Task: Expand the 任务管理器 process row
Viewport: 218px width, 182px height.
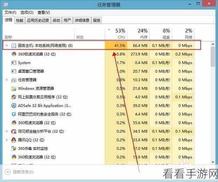Action: pos(7,80)
